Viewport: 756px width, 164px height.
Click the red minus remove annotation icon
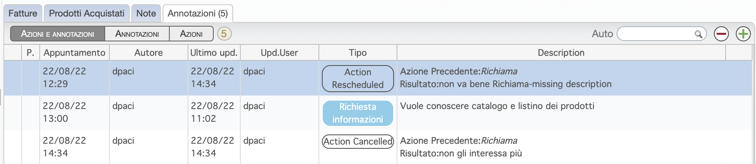point(721,34)
